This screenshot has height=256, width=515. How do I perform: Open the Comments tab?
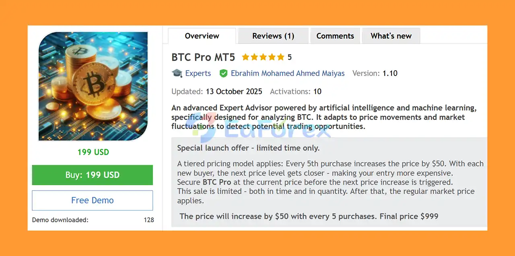tap(335, 36)
